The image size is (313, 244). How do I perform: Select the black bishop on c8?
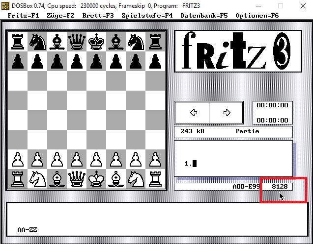(x=57, y=42)
